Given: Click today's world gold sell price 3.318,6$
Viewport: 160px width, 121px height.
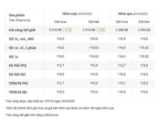Looking at the screenshot, I should (89, 30).
